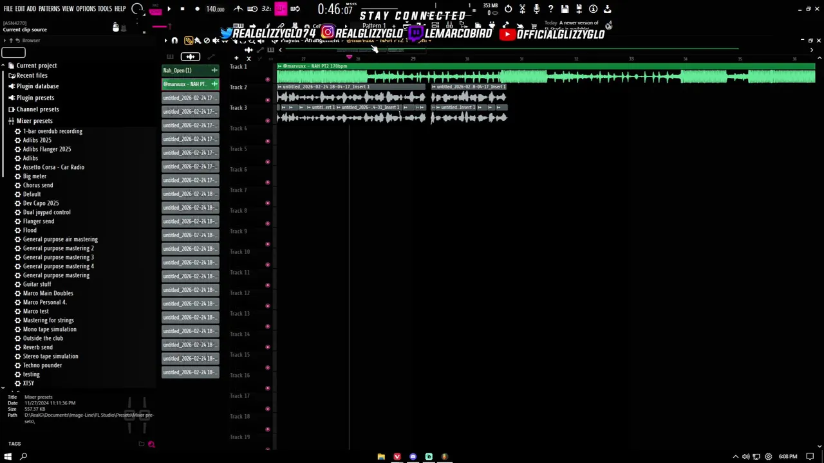Screen dimensions: 824x463
Task: Open the playlist menu arrow
Action: pos(165,41)
